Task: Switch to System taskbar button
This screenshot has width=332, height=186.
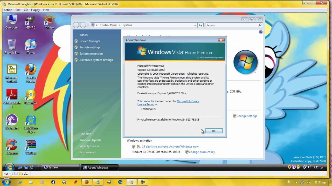Action: tap(61, 167)
